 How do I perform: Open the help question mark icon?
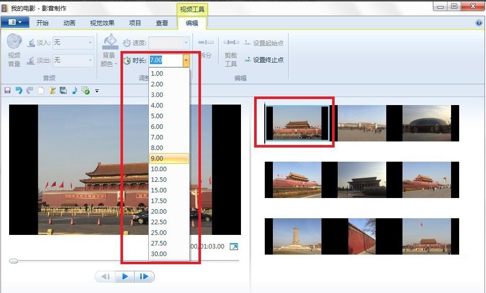pos(478,23)
